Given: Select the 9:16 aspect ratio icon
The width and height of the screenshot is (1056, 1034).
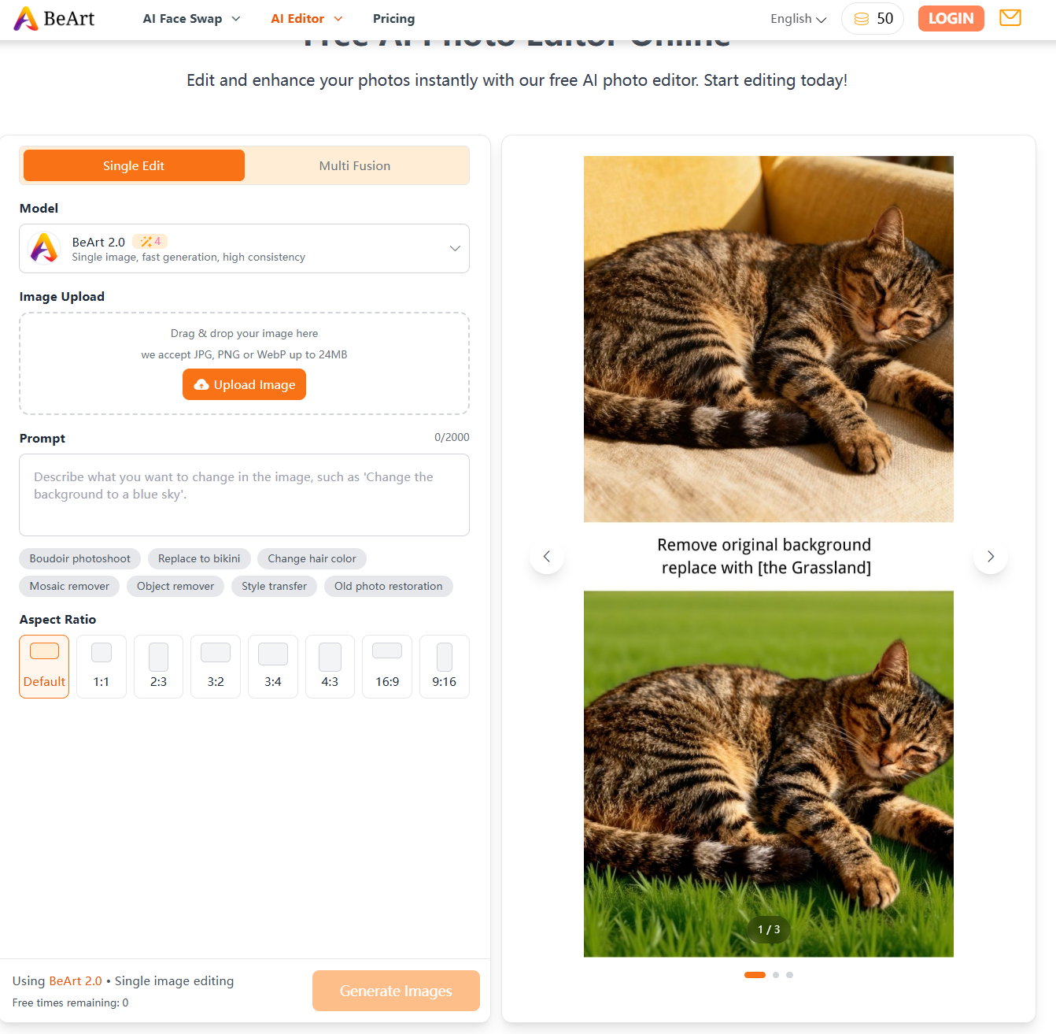Looking at the screenshot, I should point(445,657).
